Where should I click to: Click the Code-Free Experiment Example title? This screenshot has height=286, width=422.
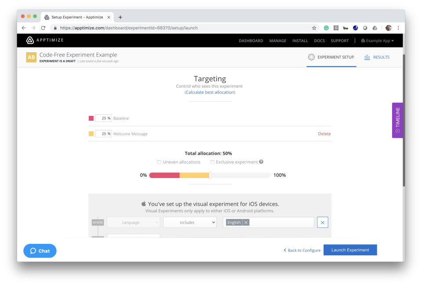click(x=78, y=55)
